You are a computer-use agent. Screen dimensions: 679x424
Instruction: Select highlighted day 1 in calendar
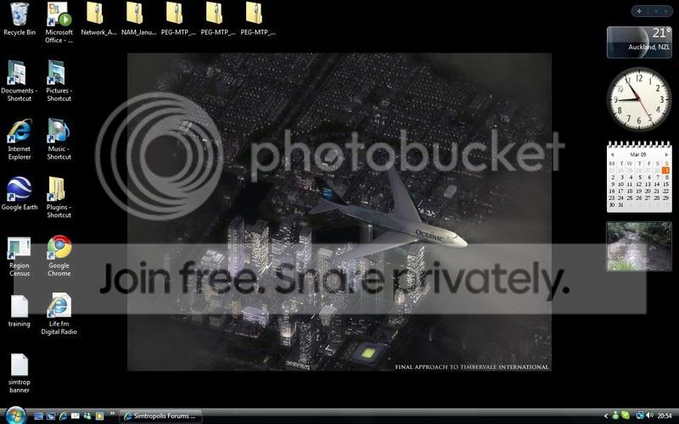(665, 170)
